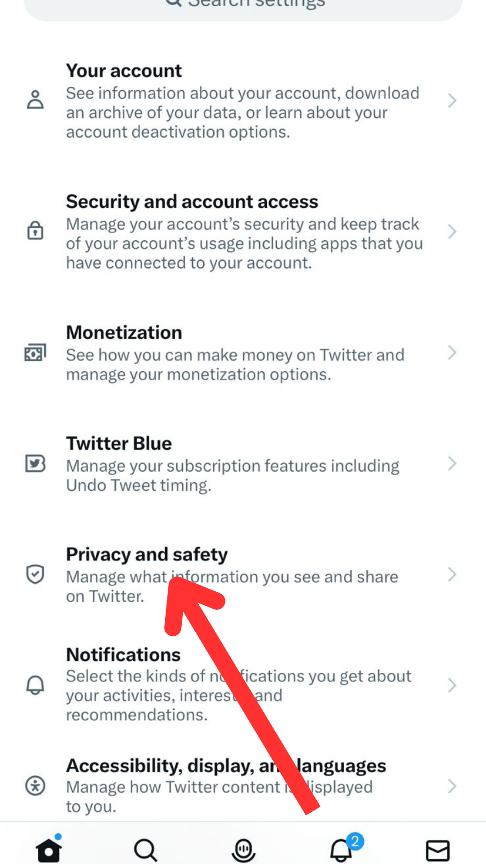
Task: Tap the money icon for Monetization
Action: (35, 353)
